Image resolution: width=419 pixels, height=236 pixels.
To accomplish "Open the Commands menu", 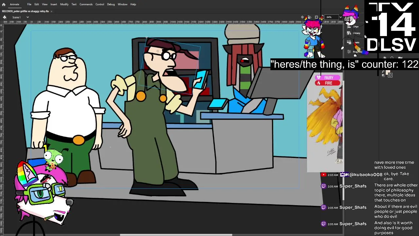I will 86,4.
